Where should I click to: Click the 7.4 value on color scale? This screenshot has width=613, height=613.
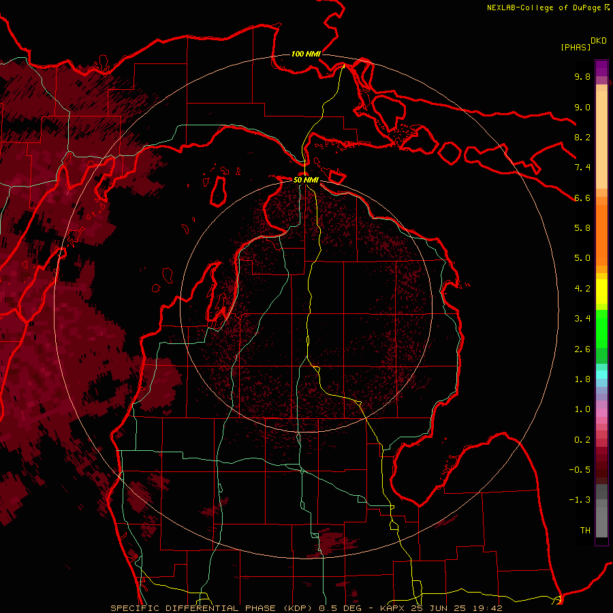(x=582, y=168)
